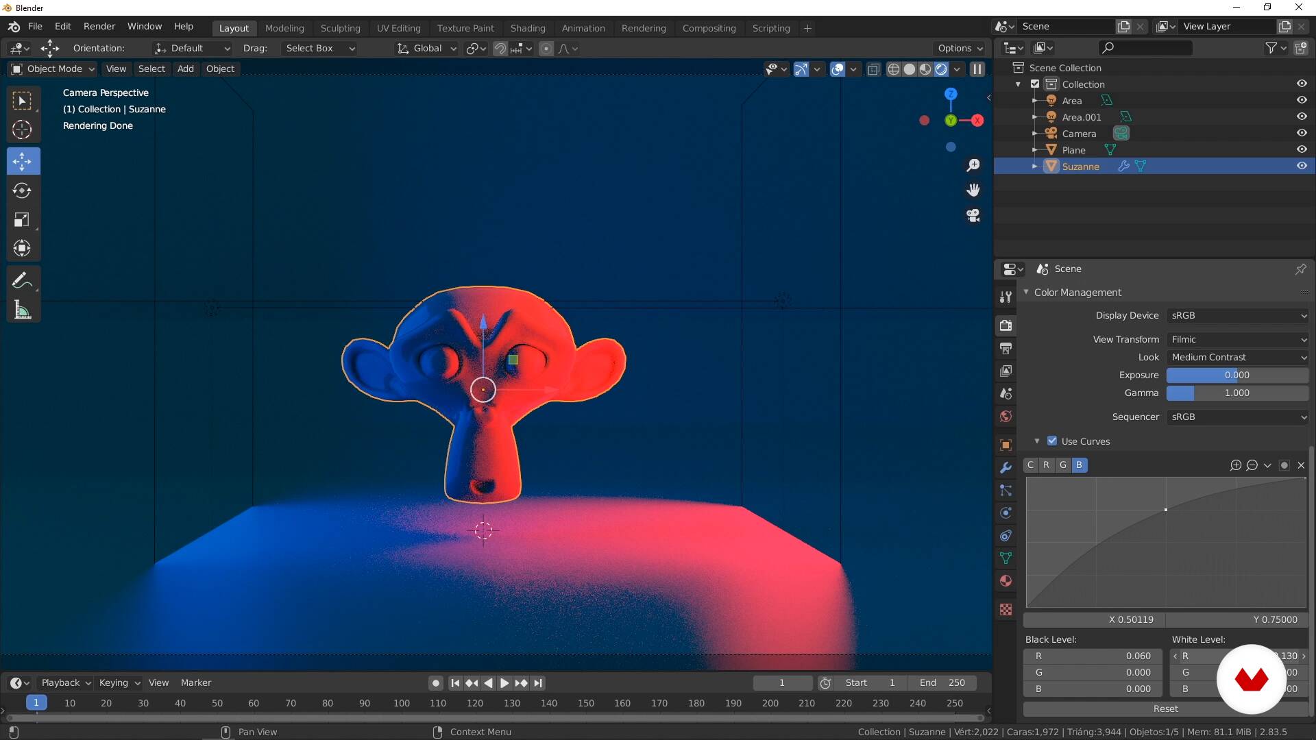This screenshot has width=1316, height=740.
Task: Open Object properties tab
Action: (x=1006, y=445)
